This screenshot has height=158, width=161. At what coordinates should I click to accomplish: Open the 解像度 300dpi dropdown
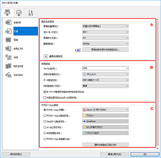click(105, 44)
